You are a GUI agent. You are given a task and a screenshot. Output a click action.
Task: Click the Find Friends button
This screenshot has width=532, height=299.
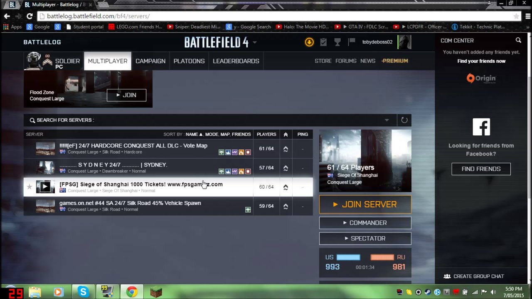coord(481,169)
